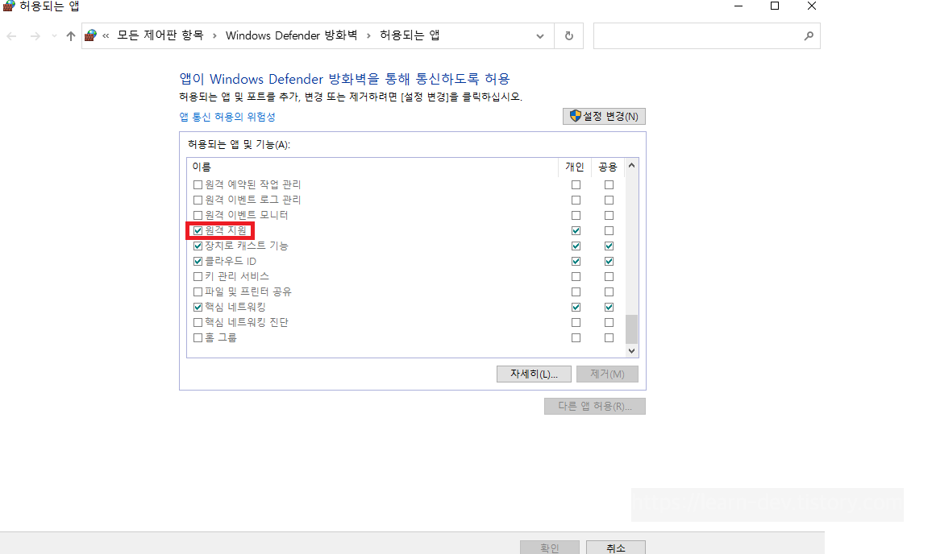
Task: Click the magnifier search icon
Action: click(x=809, y=35)
